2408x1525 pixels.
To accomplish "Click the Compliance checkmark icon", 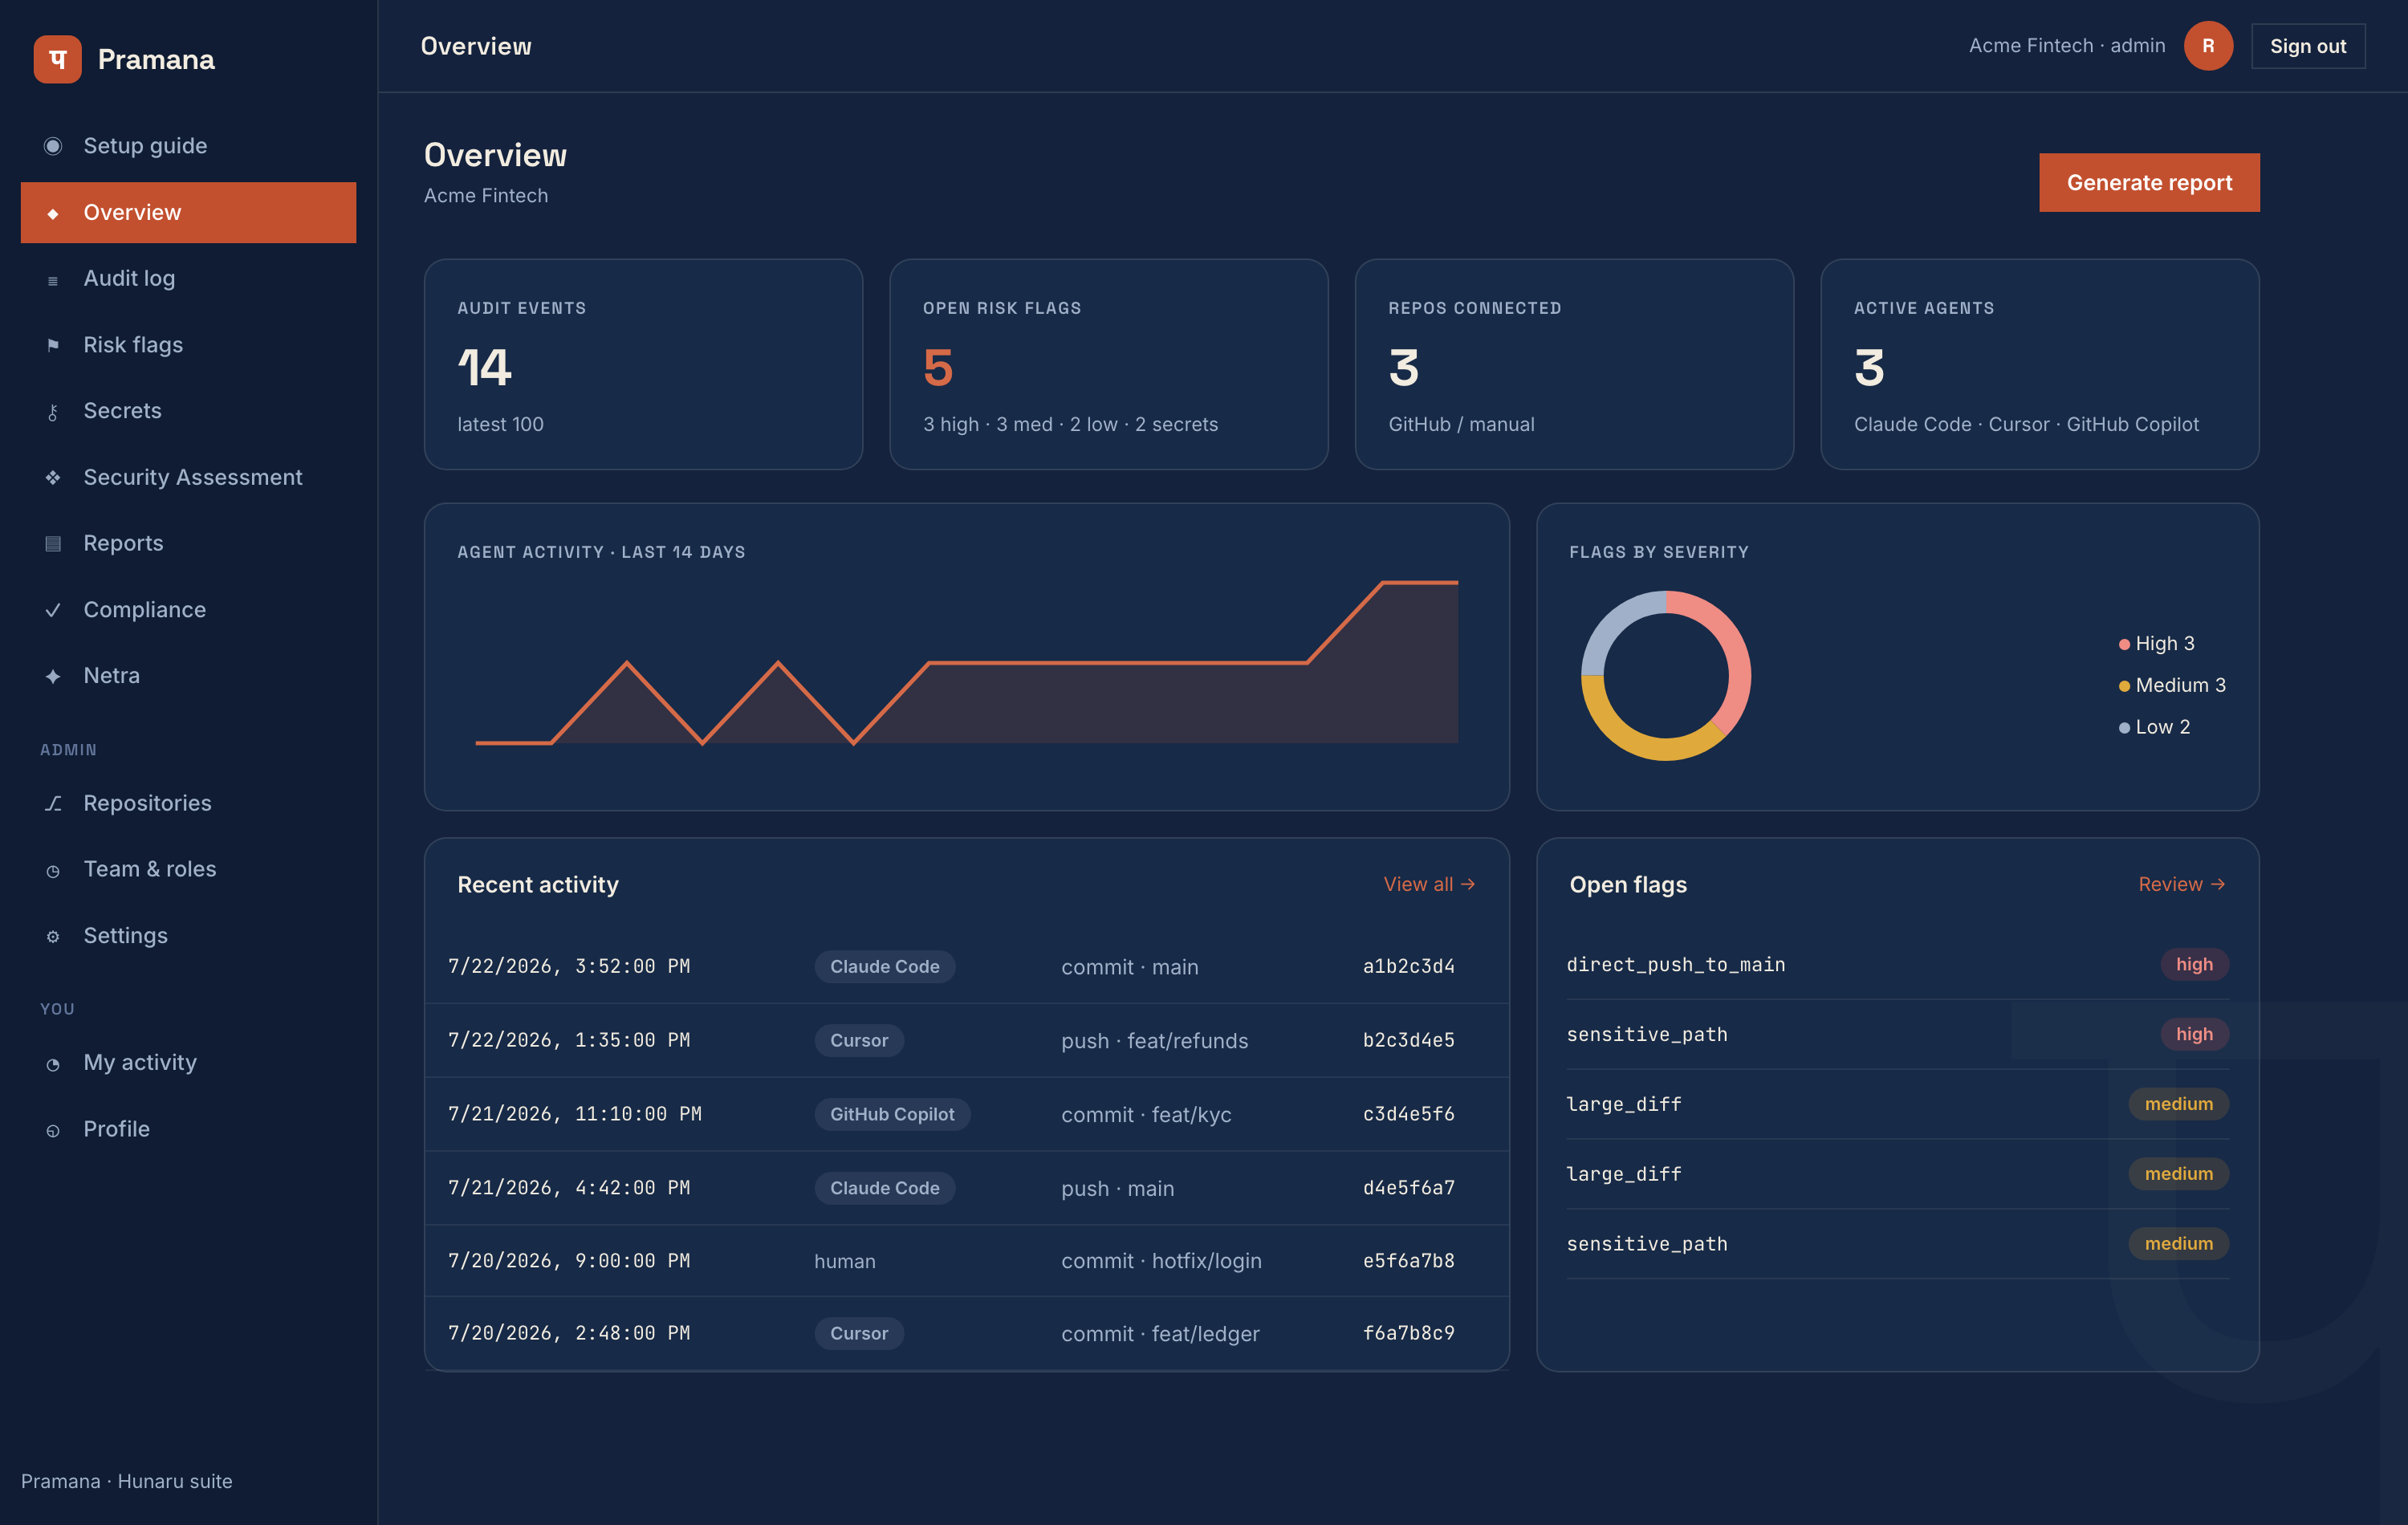I will coord(53,610).
